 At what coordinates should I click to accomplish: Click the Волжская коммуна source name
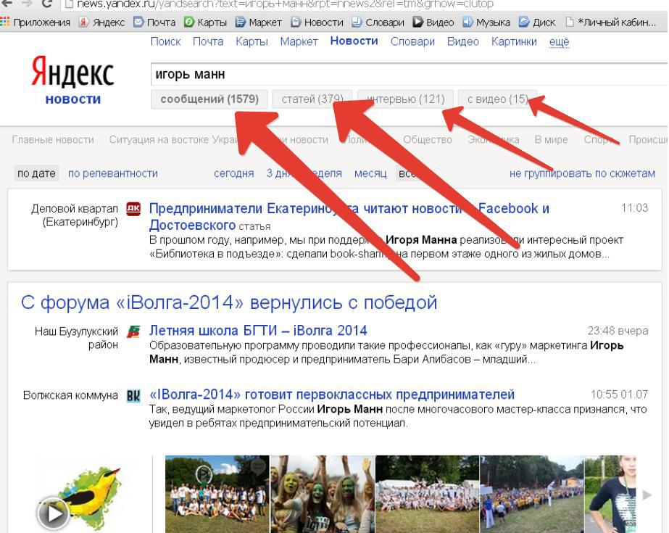(71, 395)
